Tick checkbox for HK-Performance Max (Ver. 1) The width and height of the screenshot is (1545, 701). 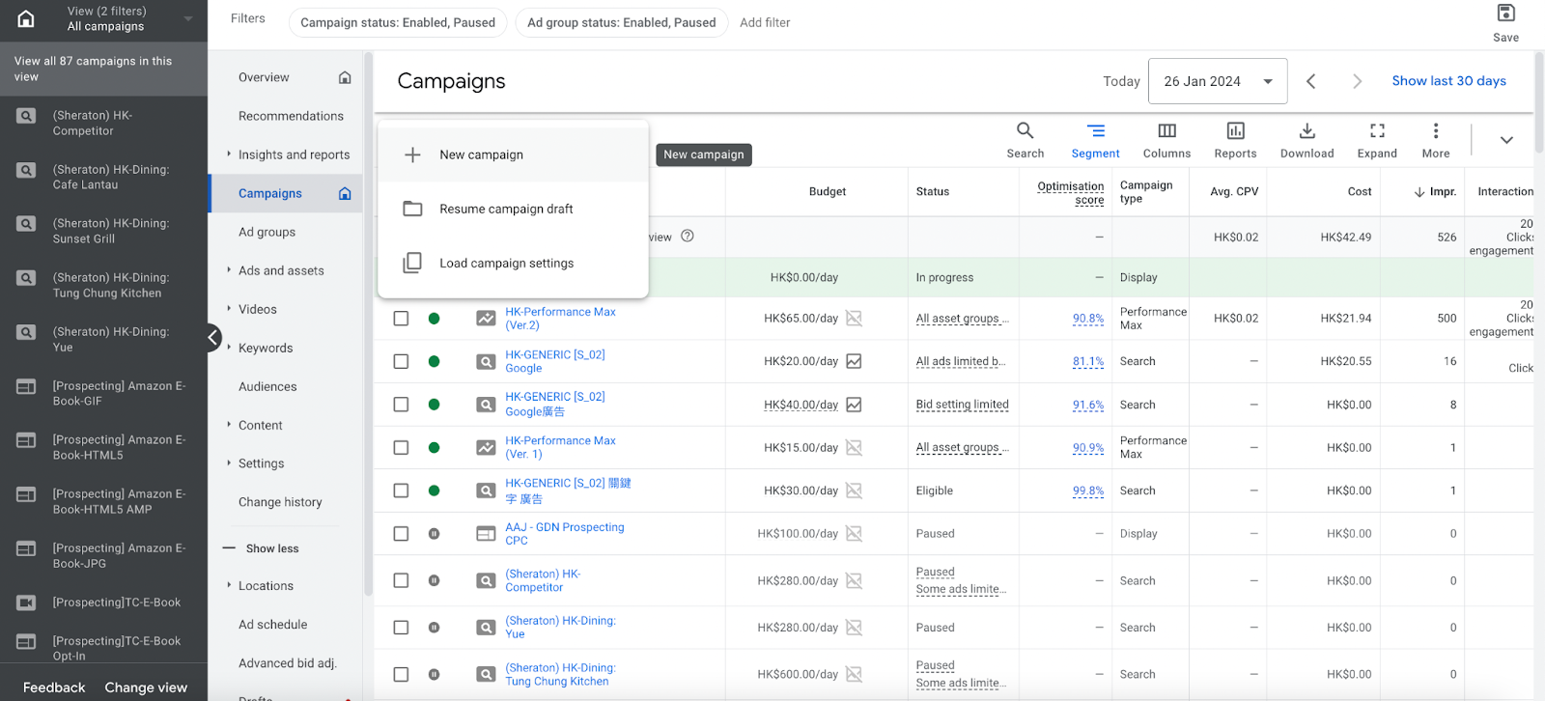[401, 447]
